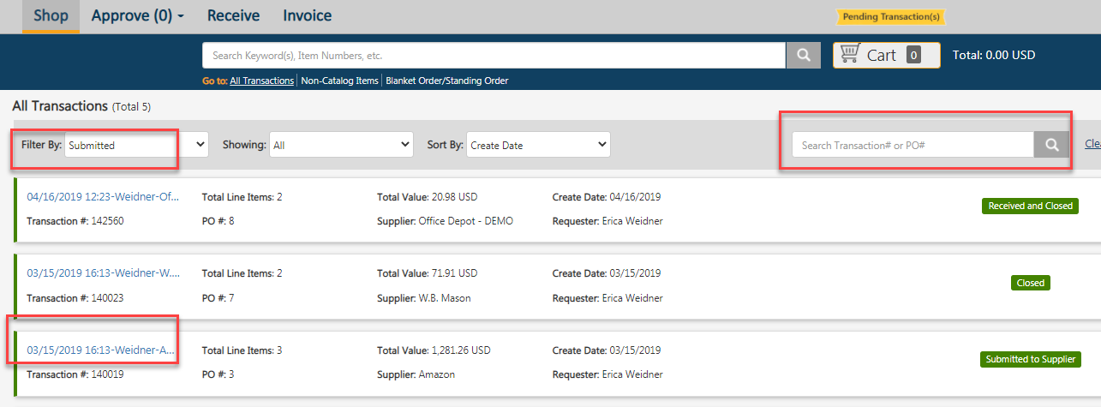
Task: Focus the keyword search input field
Action: coord(494,55)
